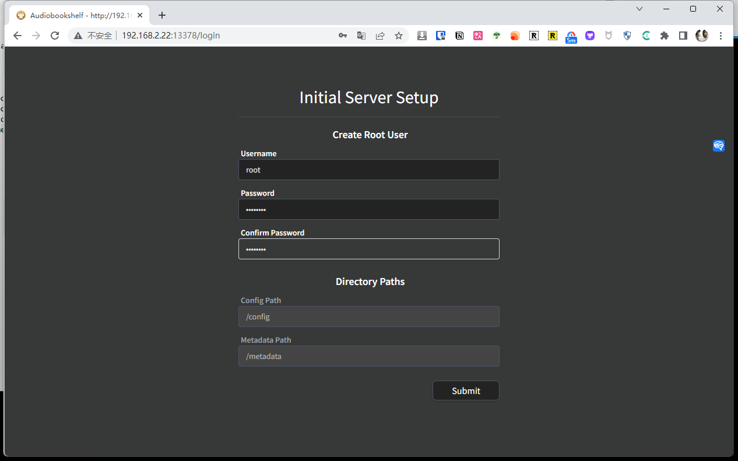Click the share page icon

coord(380,36)
